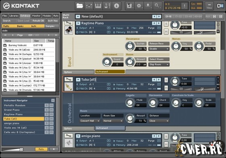Click the Rebuild DB button
226x158 pixels.
click(x=38, y=21)
